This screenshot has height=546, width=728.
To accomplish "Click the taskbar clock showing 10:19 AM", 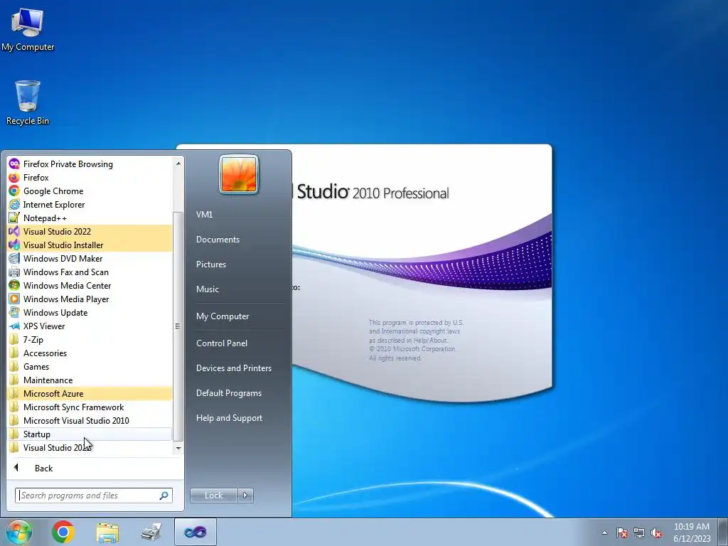I will point(691,527).
